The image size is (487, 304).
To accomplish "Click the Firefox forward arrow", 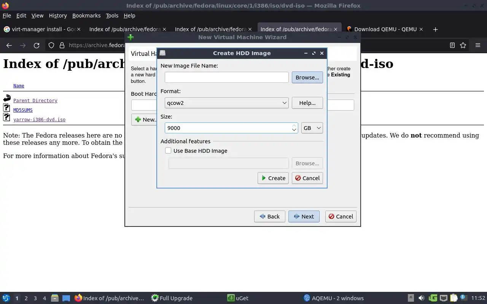I will click(23, 45).
